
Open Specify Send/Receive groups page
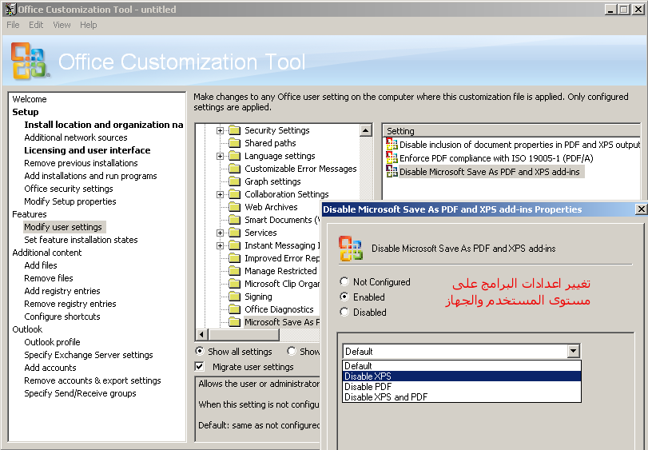(x=80, y=394)
